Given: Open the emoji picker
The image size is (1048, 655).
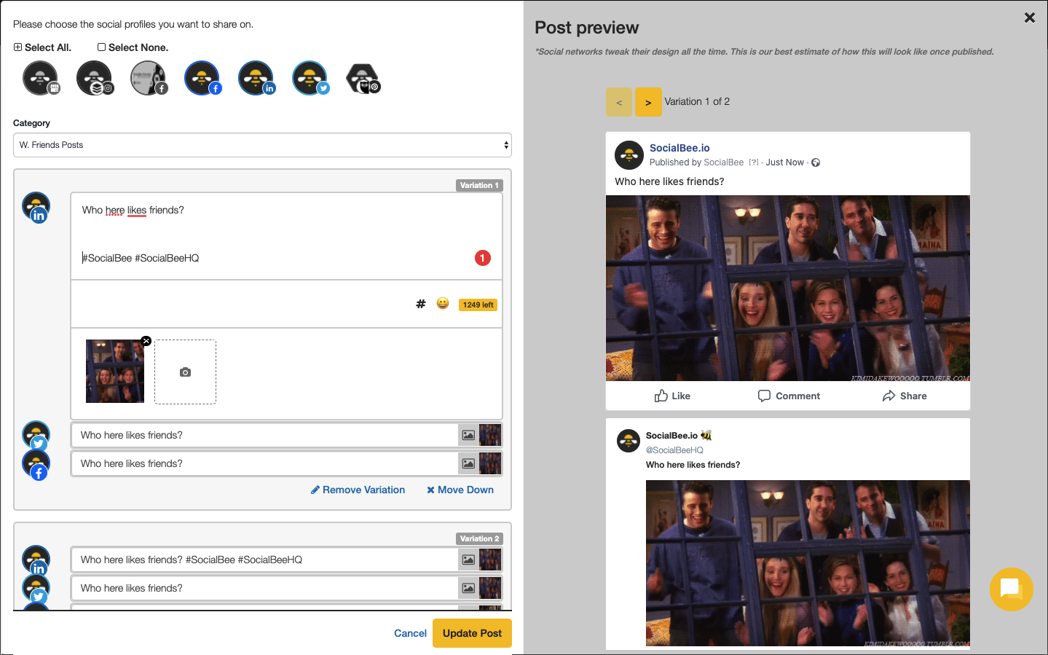Looking at the screenshot, I should tap(443, 303).
